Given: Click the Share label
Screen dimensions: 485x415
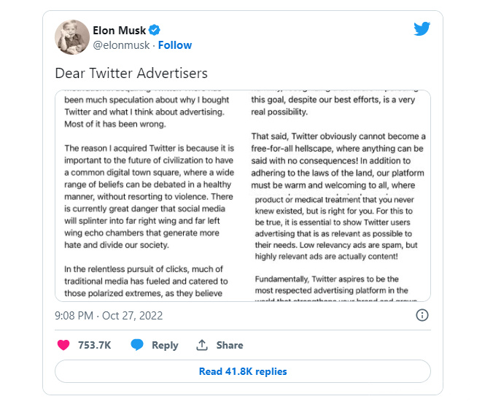Looking at the screenshot, I should (230, 345).
